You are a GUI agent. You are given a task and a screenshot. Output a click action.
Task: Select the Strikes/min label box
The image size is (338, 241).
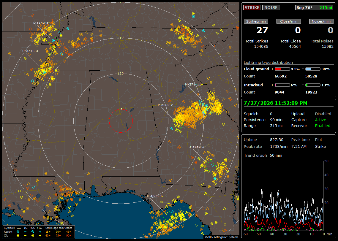pos(256,21)
